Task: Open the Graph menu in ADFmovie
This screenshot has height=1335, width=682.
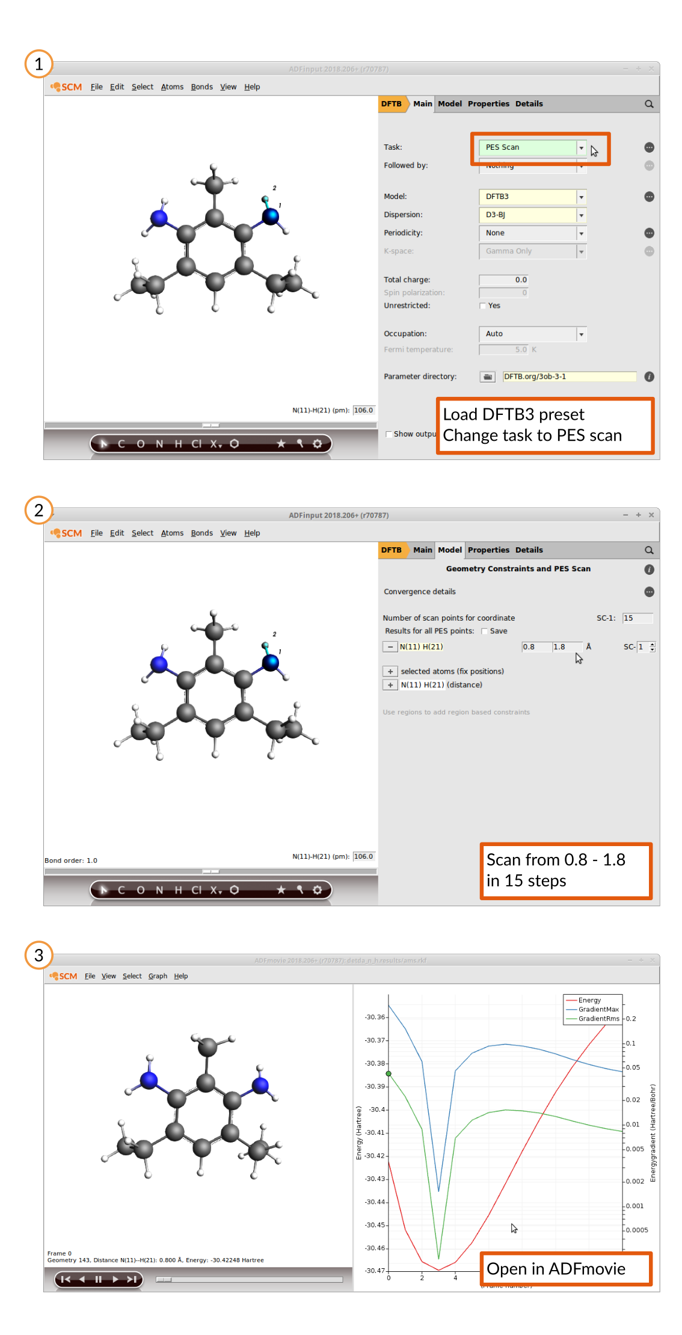Action: click(158, 976)
